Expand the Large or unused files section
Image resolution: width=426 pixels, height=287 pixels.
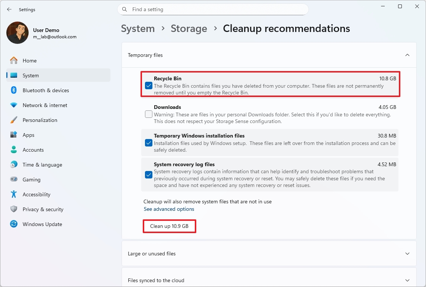point(407,254)
